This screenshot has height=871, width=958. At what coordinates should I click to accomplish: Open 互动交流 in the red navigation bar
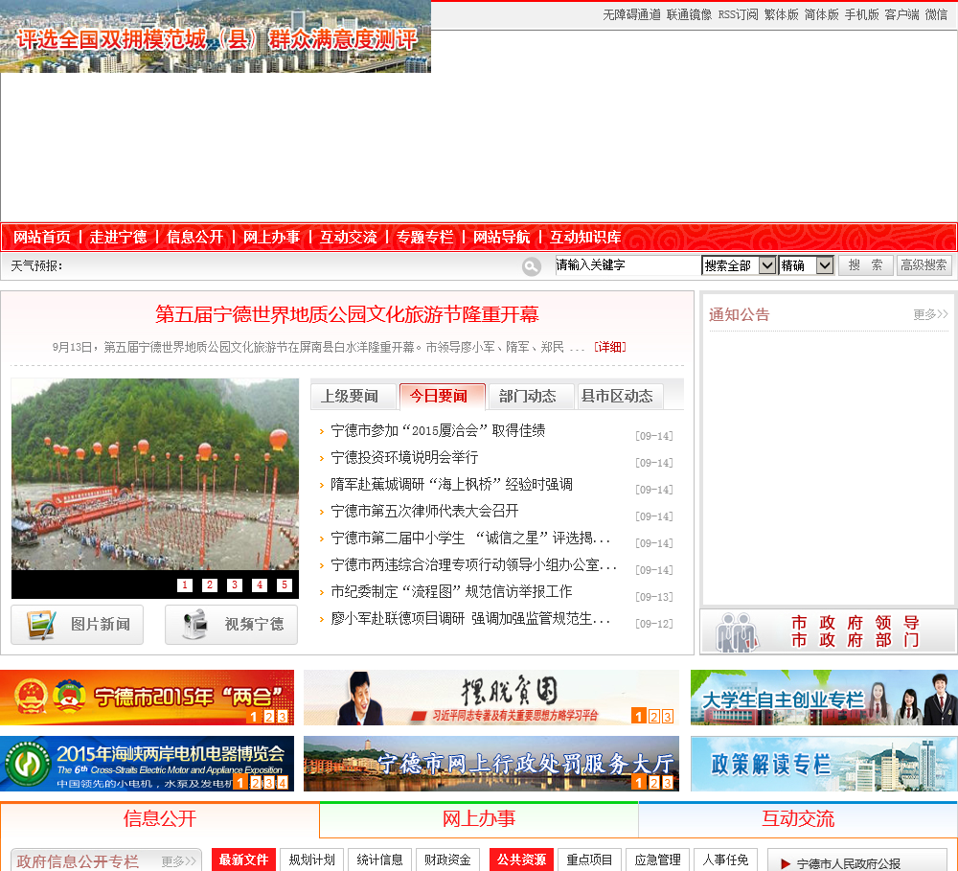pos(349,238)
